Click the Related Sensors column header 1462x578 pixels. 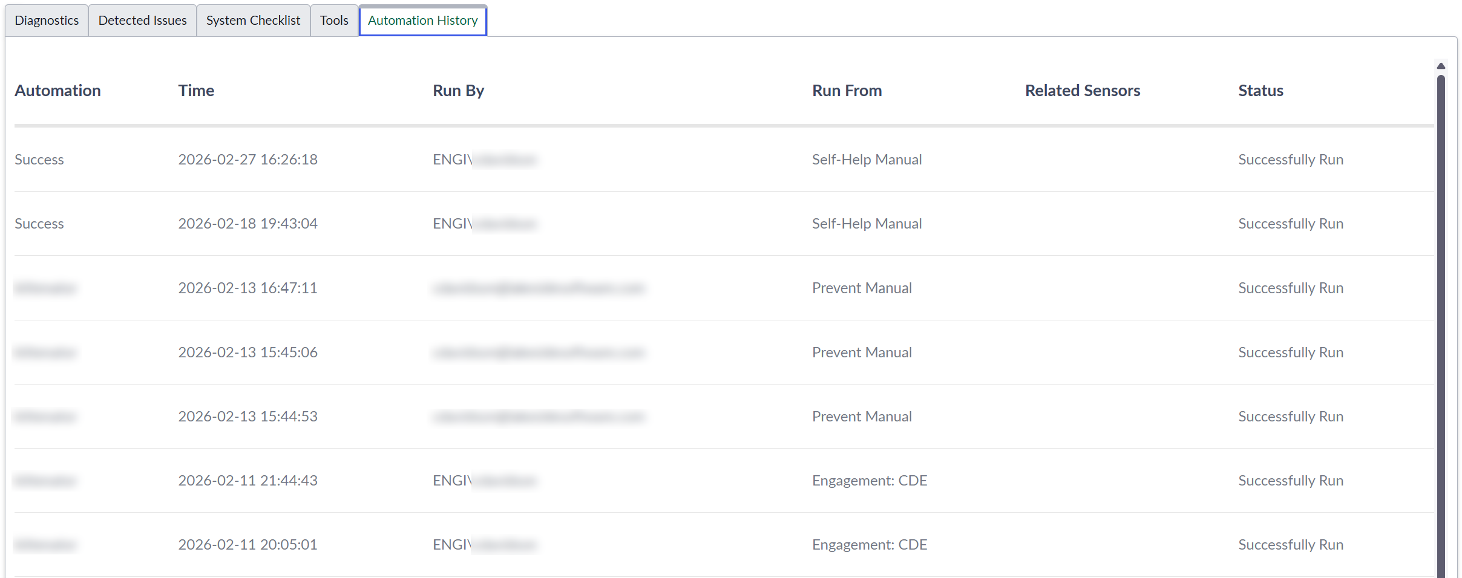(x=1082, y=91)
